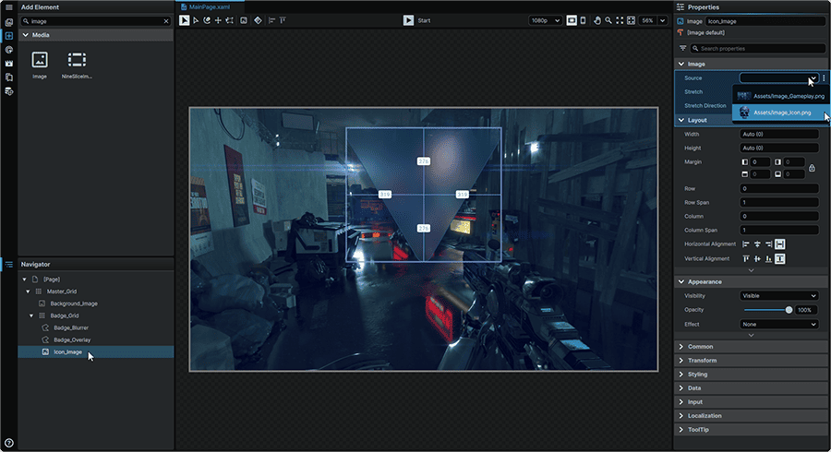Set horizontal alignment to center
The height and width of the screenshot is (452, 831).
click(757, 244)
